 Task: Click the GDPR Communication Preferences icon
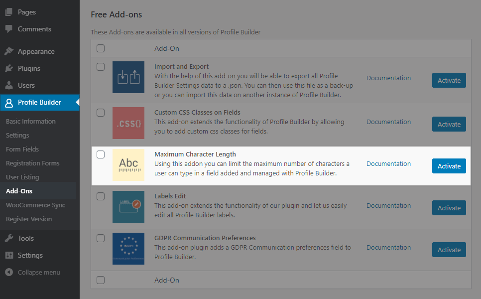128,249
